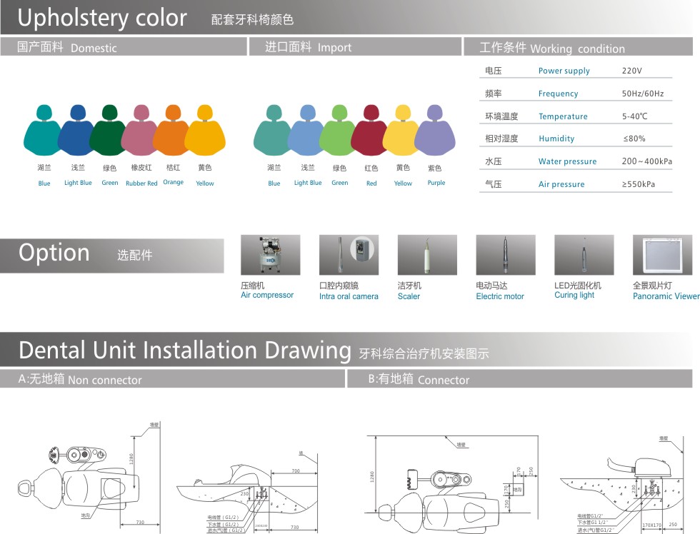This screenshot has height=534, width=700.
Task: Select the Domestic dark Green chair swatch
Action: pyautogui.click(x=109, y=131)
